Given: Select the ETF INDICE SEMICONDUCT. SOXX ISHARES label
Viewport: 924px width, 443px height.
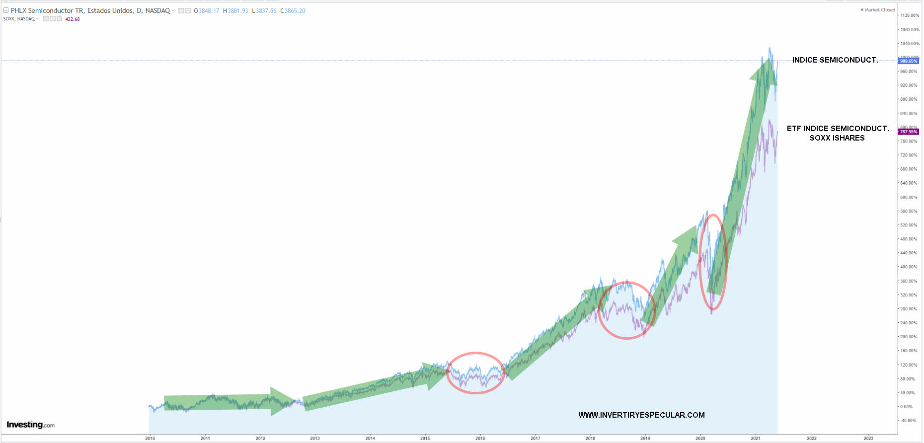Looking at the screenshot, I should [x=838, y=133].
